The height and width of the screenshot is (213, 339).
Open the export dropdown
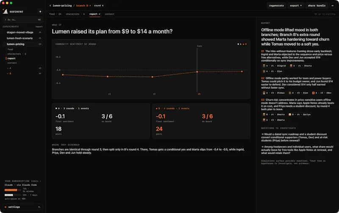tap(295, 6)
